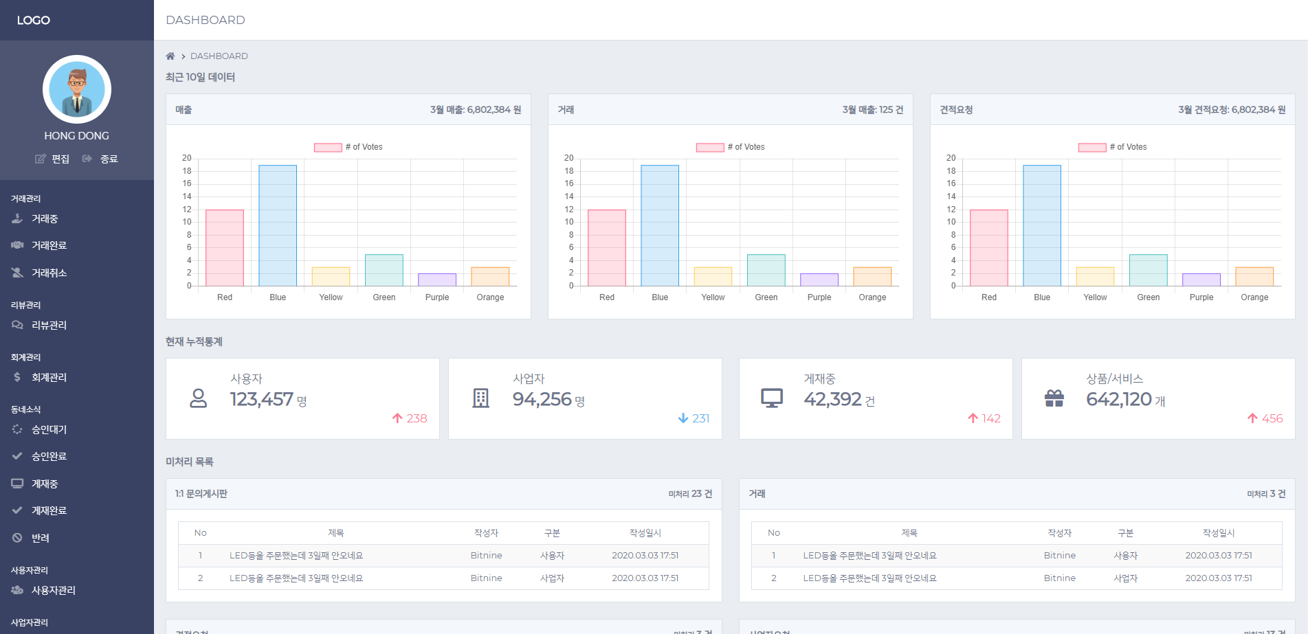The height and width of the screenshot is (634, 1308).
Task: Click the 456 increase indicator
Action: click(x=1265, y=418)
